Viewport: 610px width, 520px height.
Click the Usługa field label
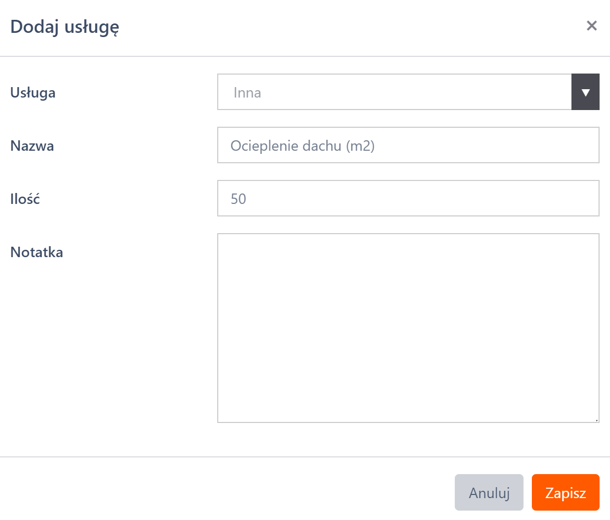[33, 93]
